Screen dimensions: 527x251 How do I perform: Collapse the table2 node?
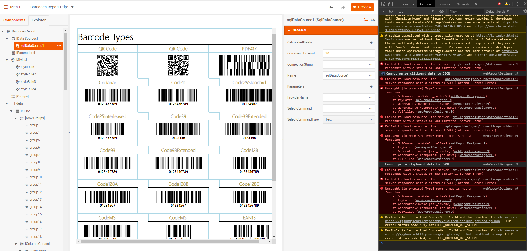(x=11, y=111)
